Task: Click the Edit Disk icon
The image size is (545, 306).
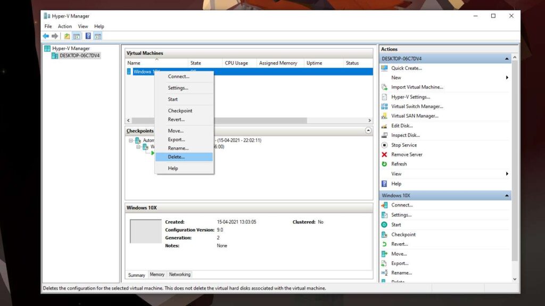Action: (384, 126)
